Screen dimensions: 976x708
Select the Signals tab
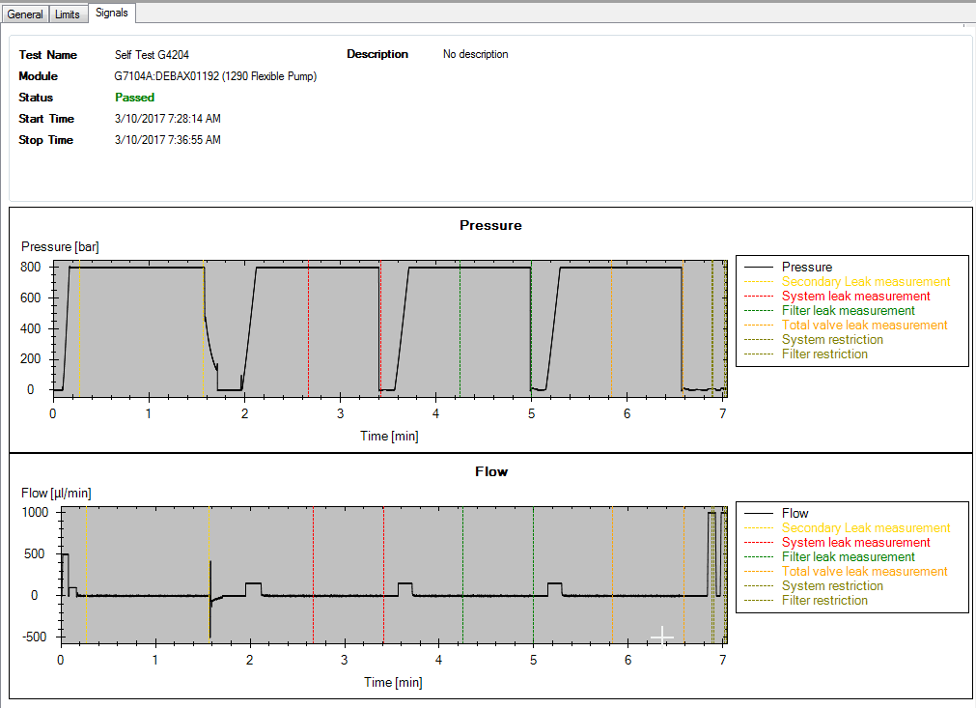click(112, 14)
